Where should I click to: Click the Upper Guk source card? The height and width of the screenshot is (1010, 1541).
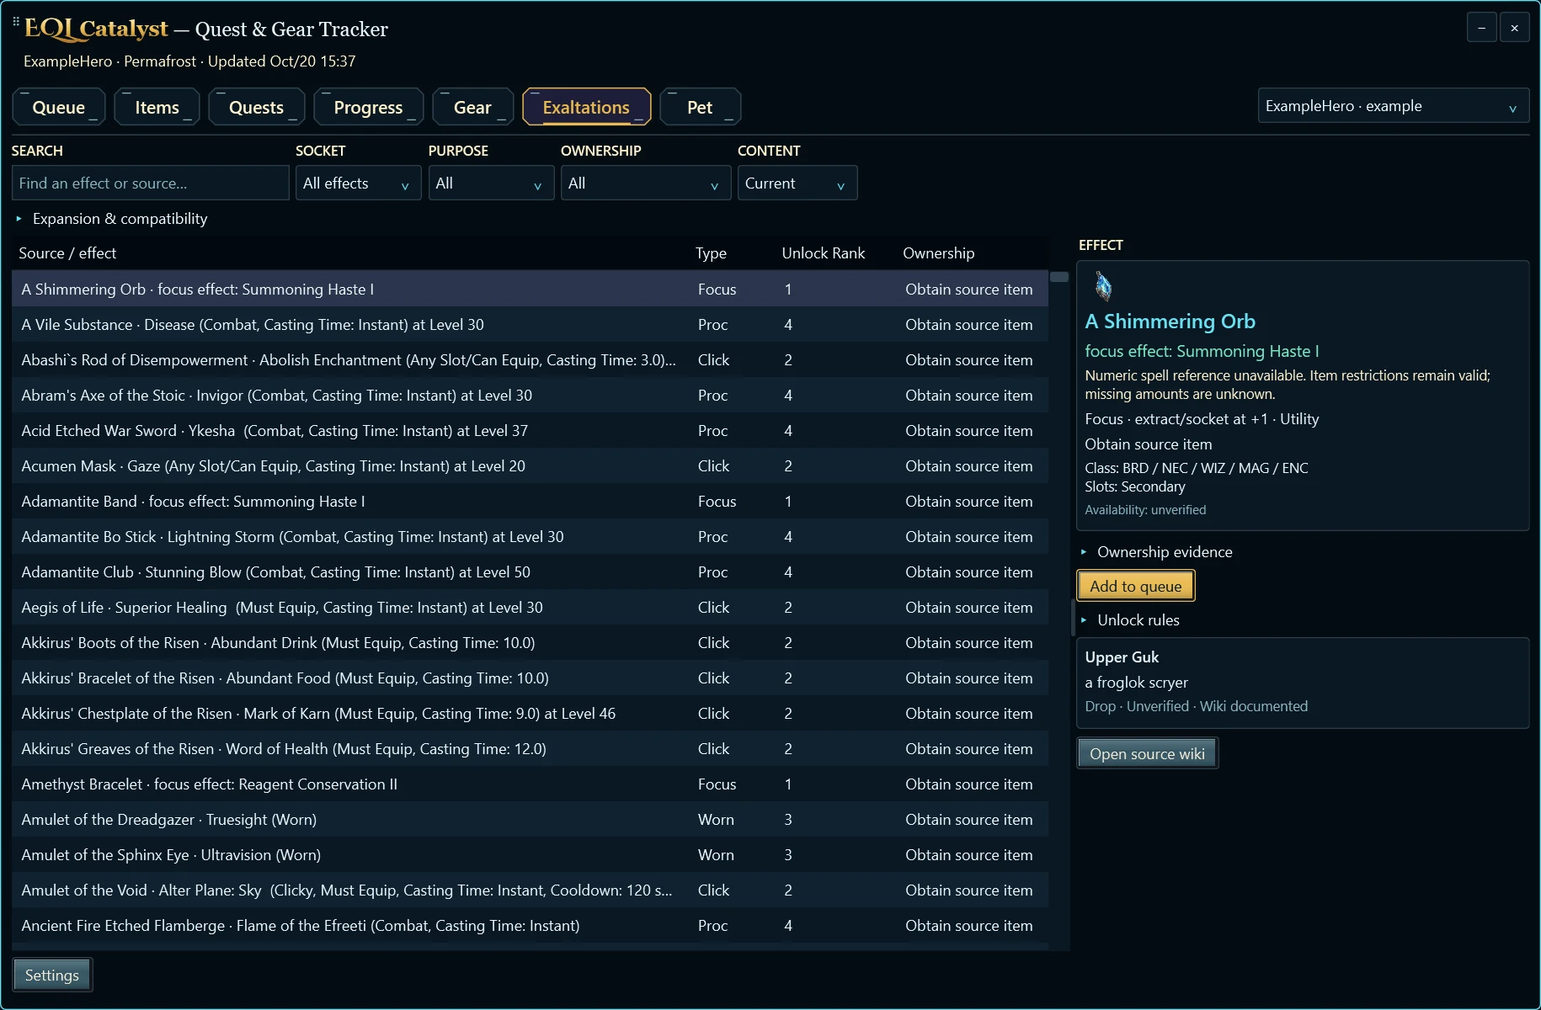click(x=1303, y=683)
